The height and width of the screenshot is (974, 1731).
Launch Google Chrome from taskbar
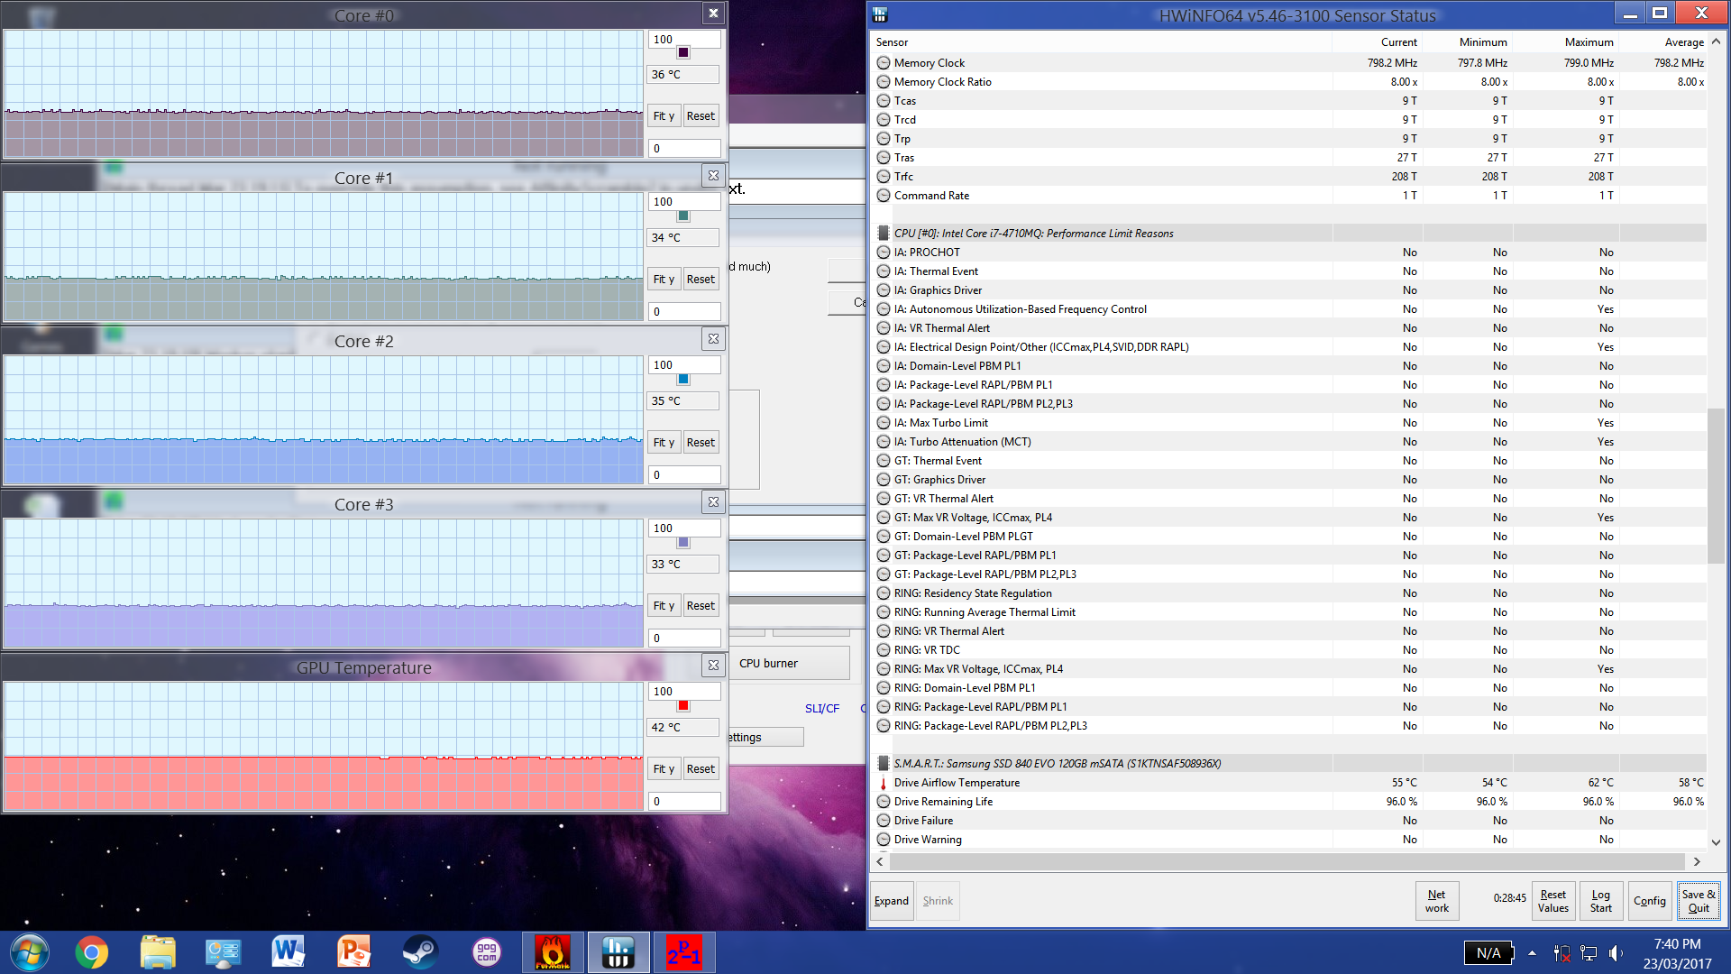pyautogui.click(x=91, y=952)
